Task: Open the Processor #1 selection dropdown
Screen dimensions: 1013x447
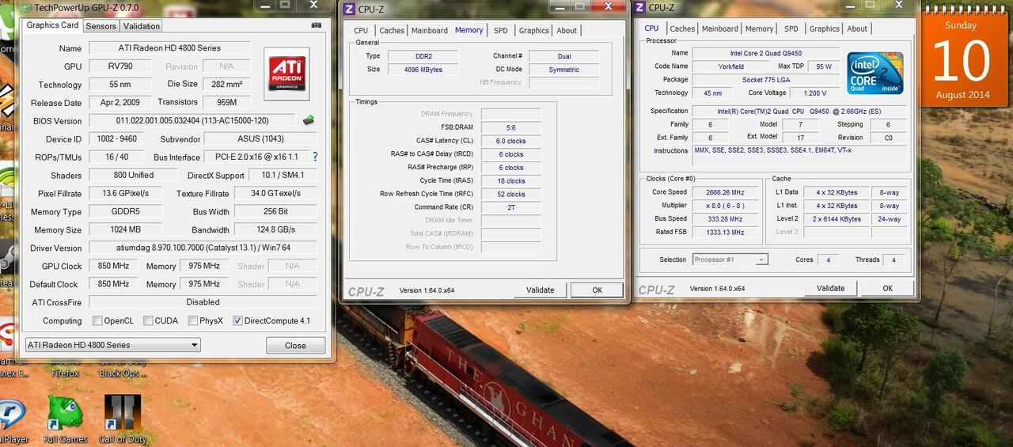Action: (x=730, y=259)
